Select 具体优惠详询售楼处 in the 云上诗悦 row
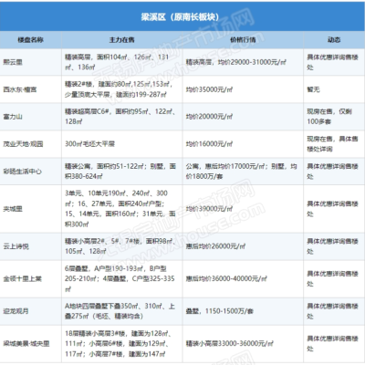The height and width of the screenshot is (365, 365). [332, 246]
